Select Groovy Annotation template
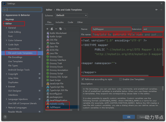The image size is (166, 122). (x=59, y=70)
